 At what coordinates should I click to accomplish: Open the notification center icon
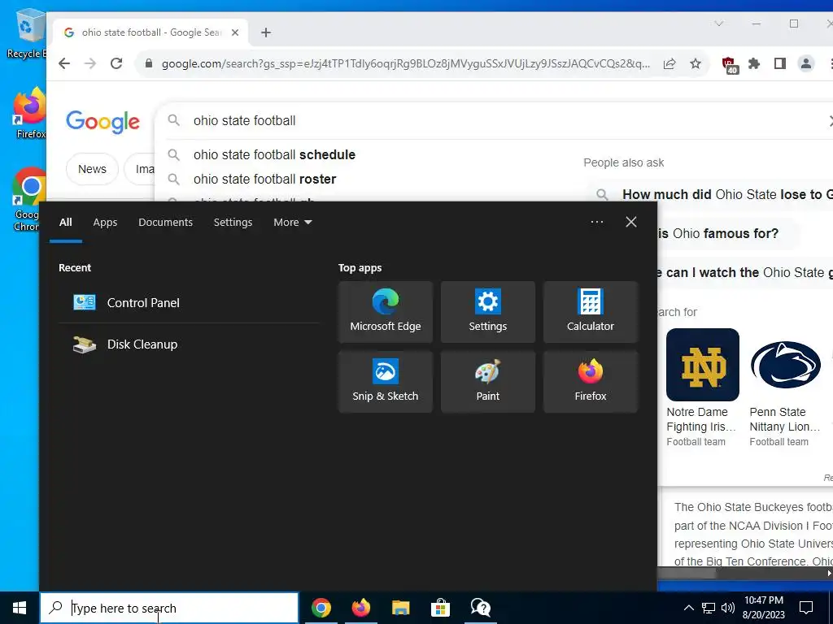[806, 608]
